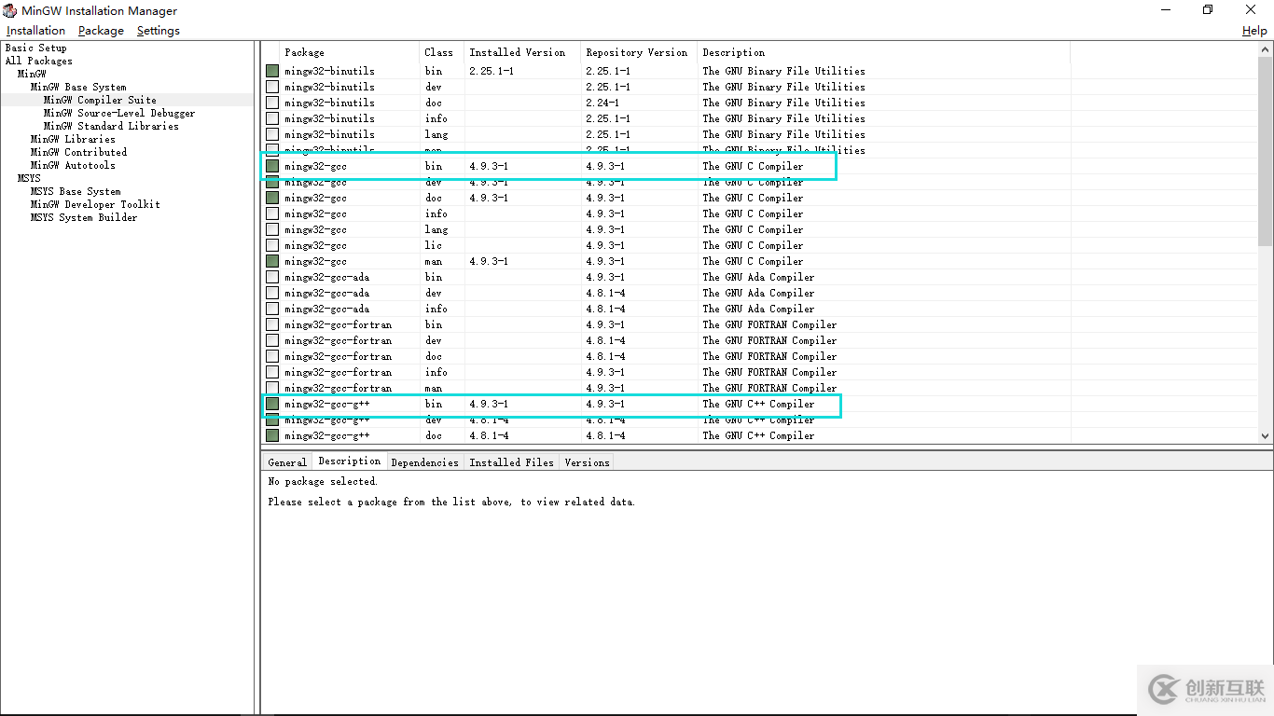
Task: Sort by Installed Version column header
Action: click(x=523, y=52)
